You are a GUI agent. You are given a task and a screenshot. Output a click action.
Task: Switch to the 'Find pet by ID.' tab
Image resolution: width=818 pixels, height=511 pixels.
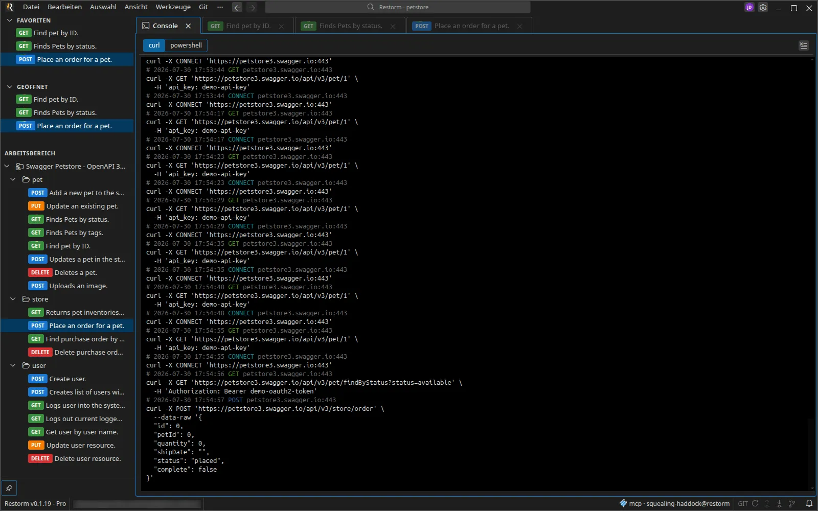[x=248, y=26]
